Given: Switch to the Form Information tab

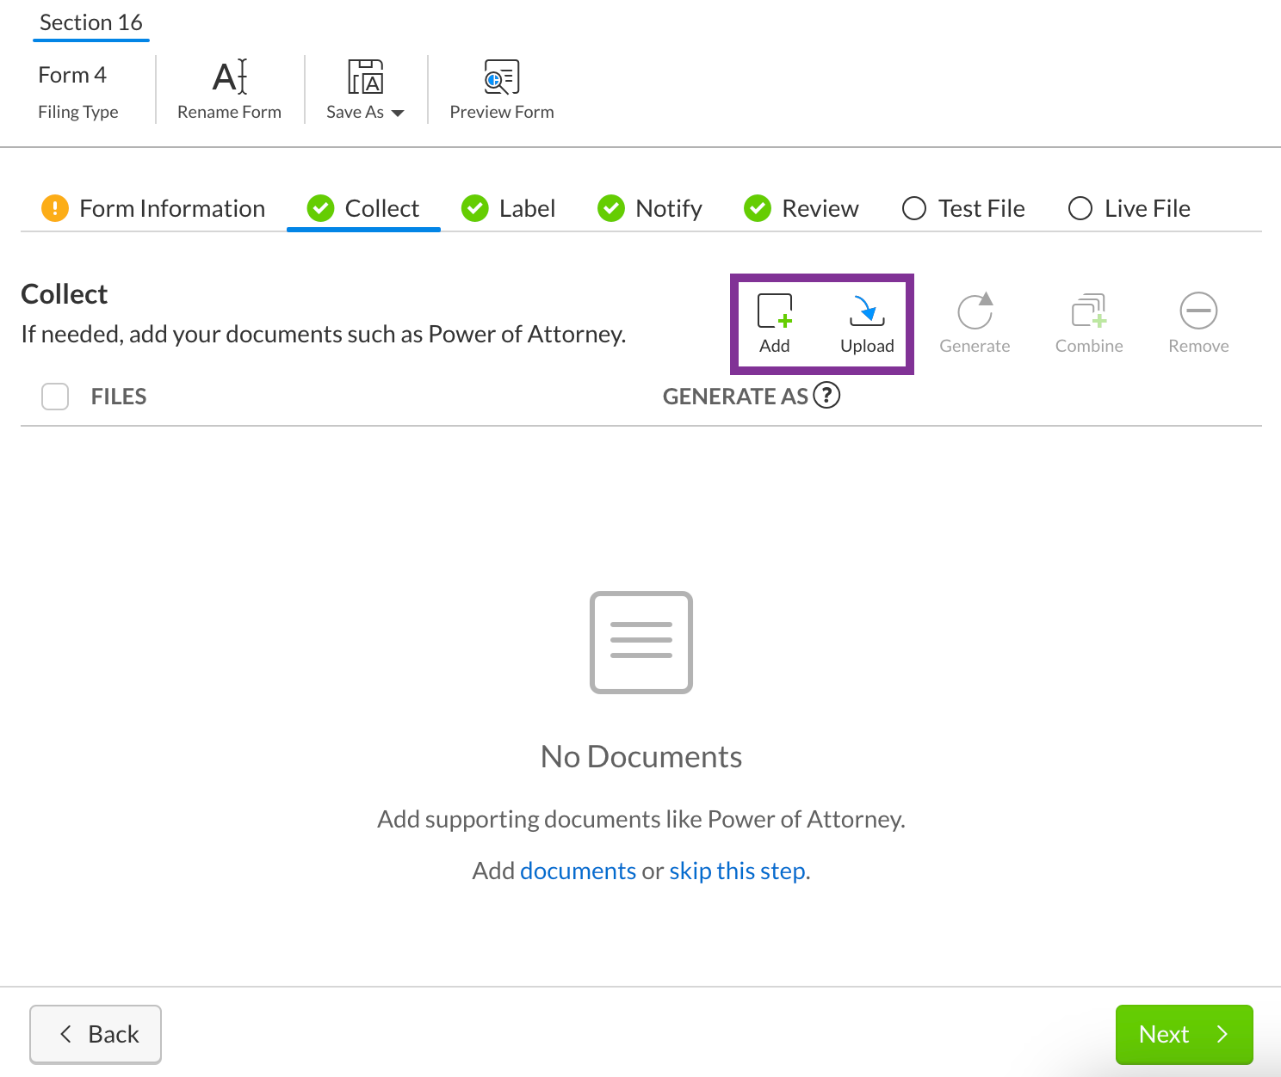Looking at the screenshot, I should coord(153,209).
